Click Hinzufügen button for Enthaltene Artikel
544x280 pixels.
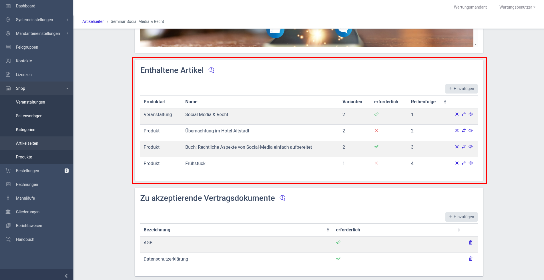[x=461, y=89]
